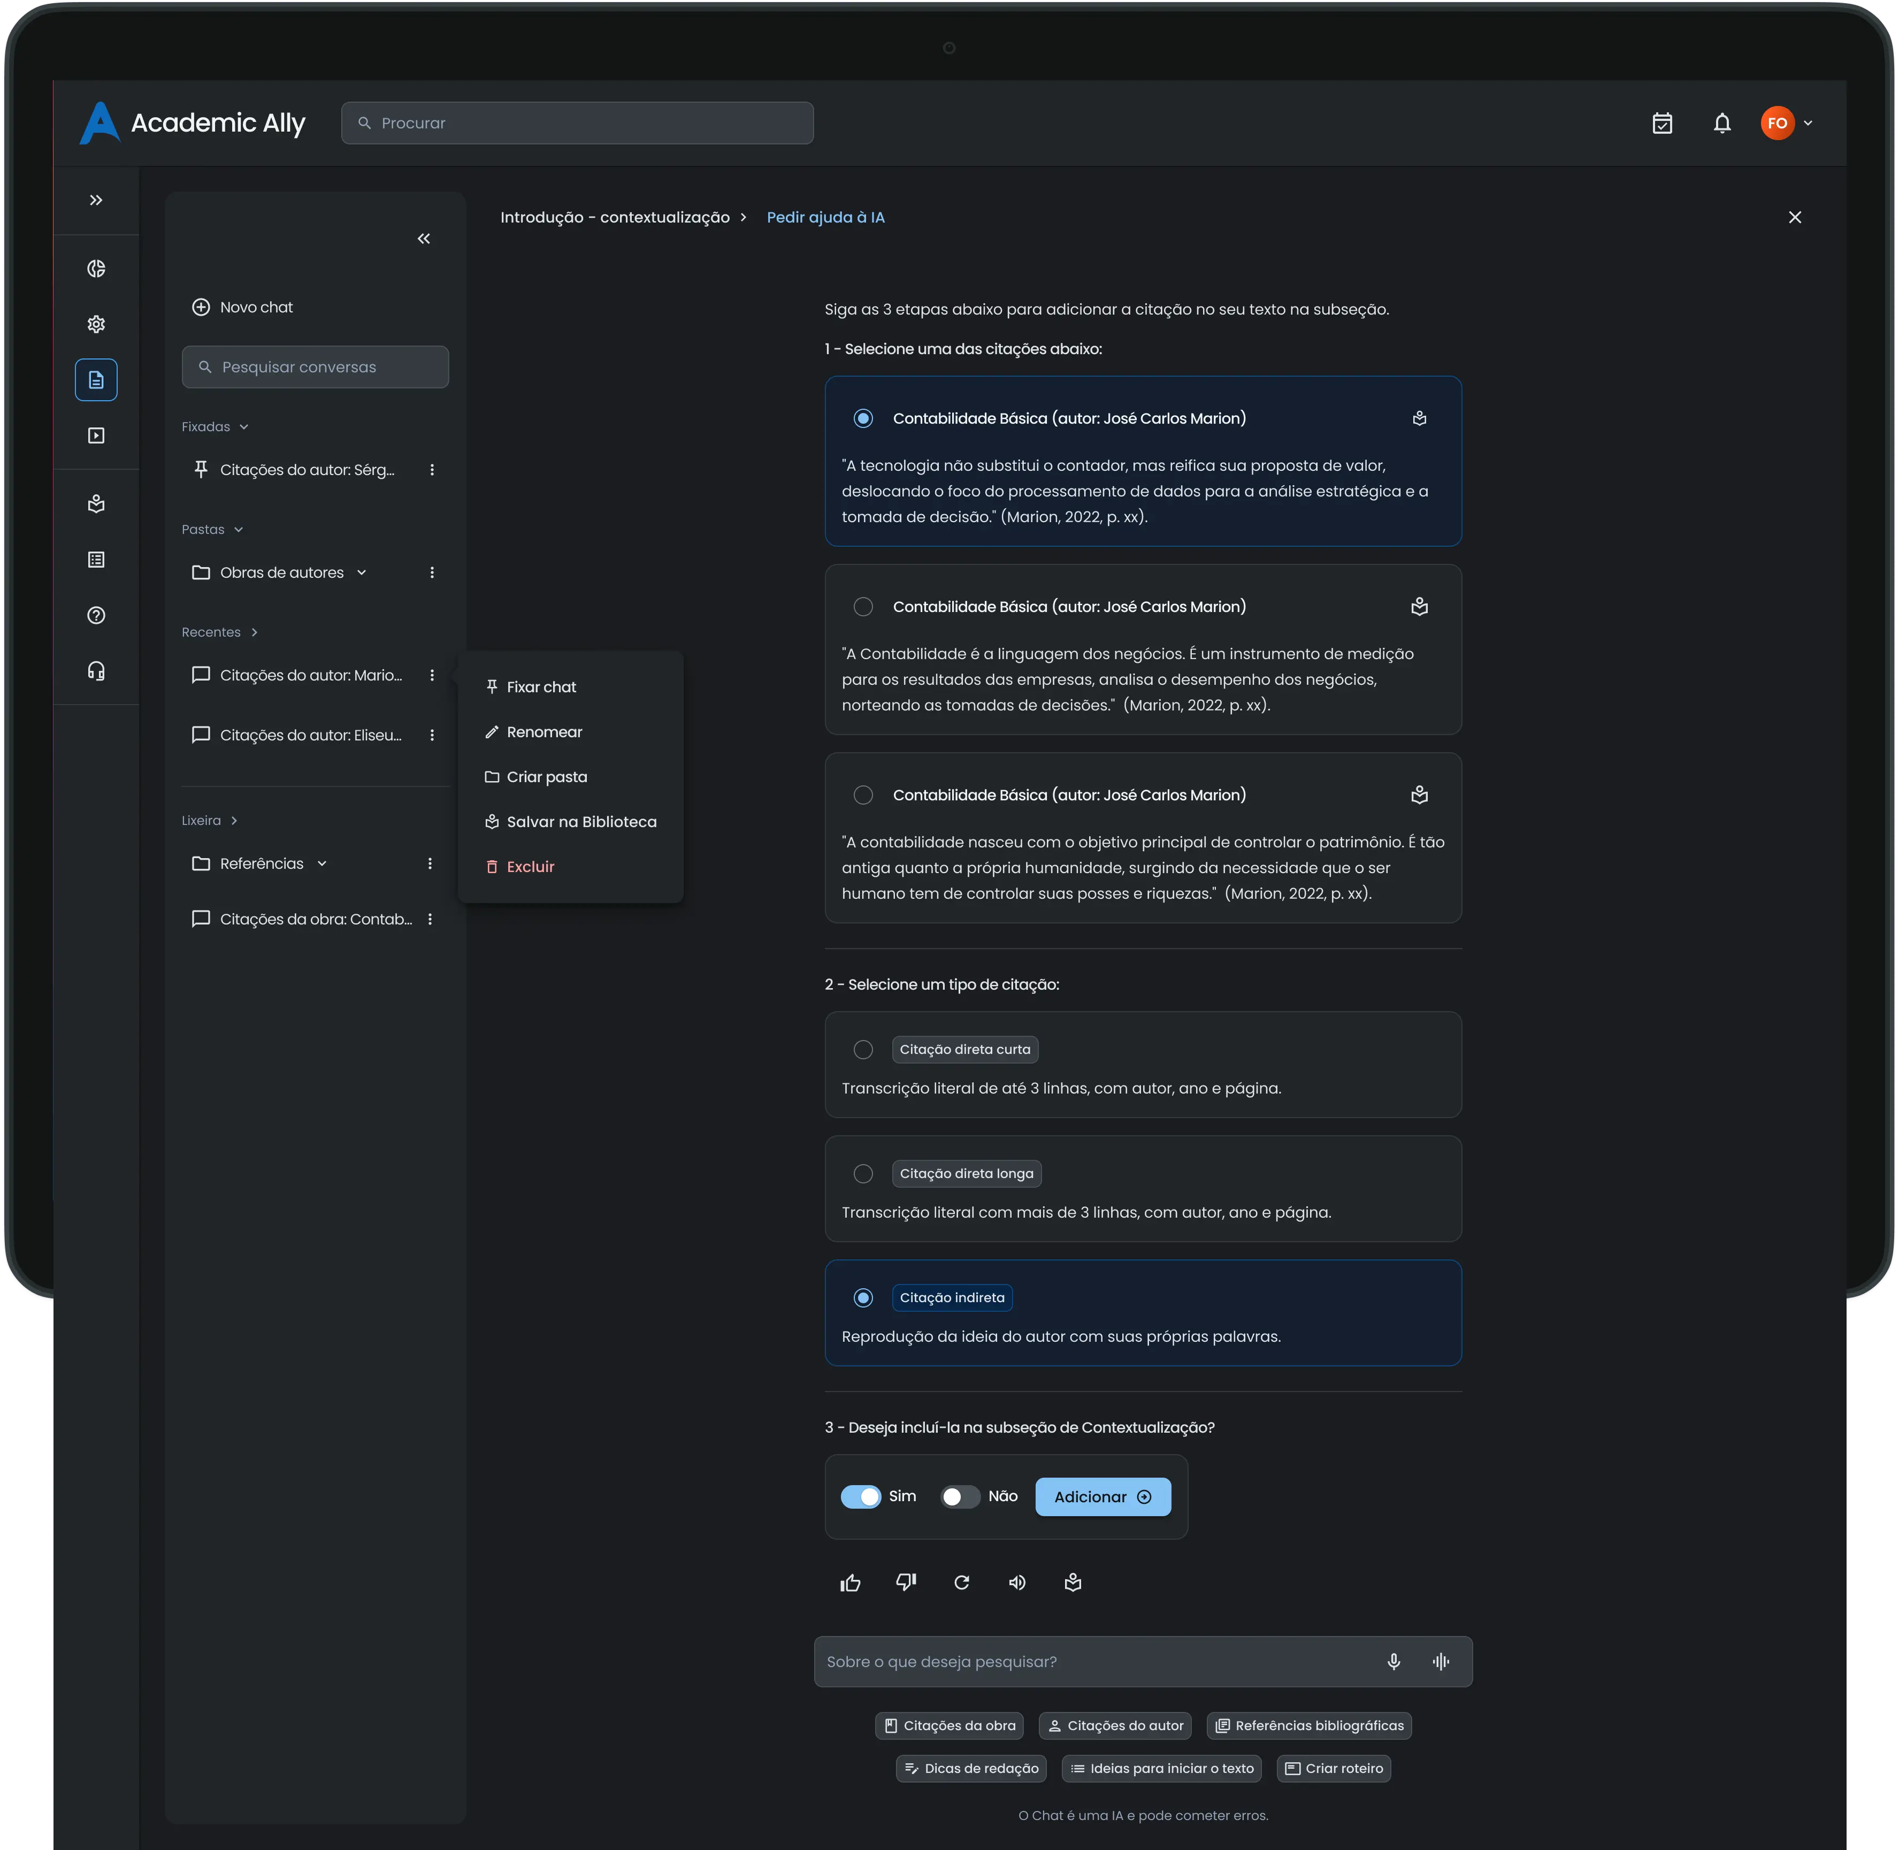This screenshot has height=1850, width=1899.
Task: Give thumbs up to the response
Action: pyautogui.click(x=850, y=1583)
